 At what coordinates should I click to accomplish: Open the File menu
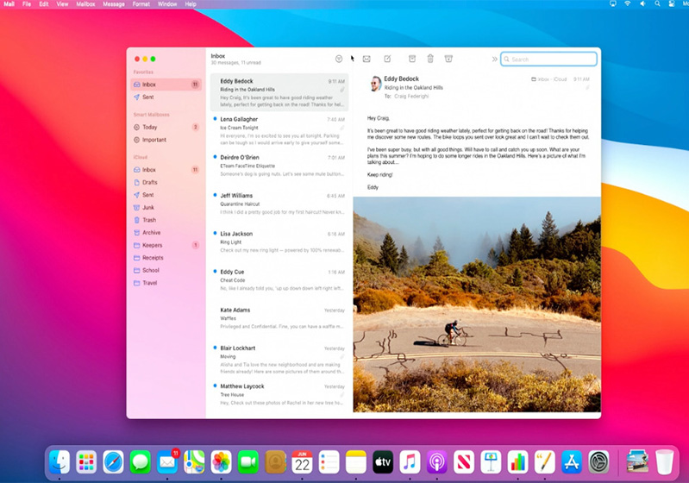coord(27,4)
